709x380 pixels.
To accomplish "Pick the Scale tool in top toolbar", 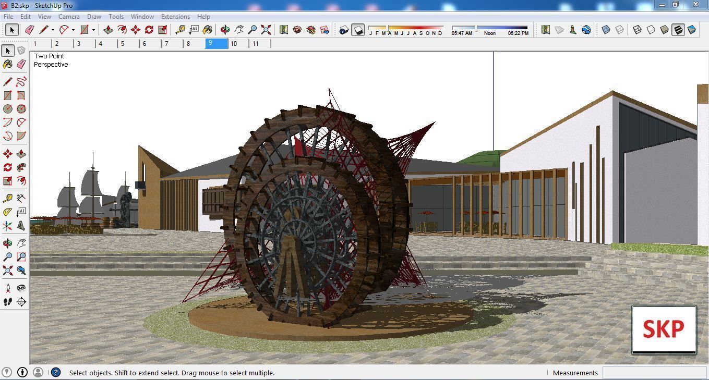I will 162,30.
